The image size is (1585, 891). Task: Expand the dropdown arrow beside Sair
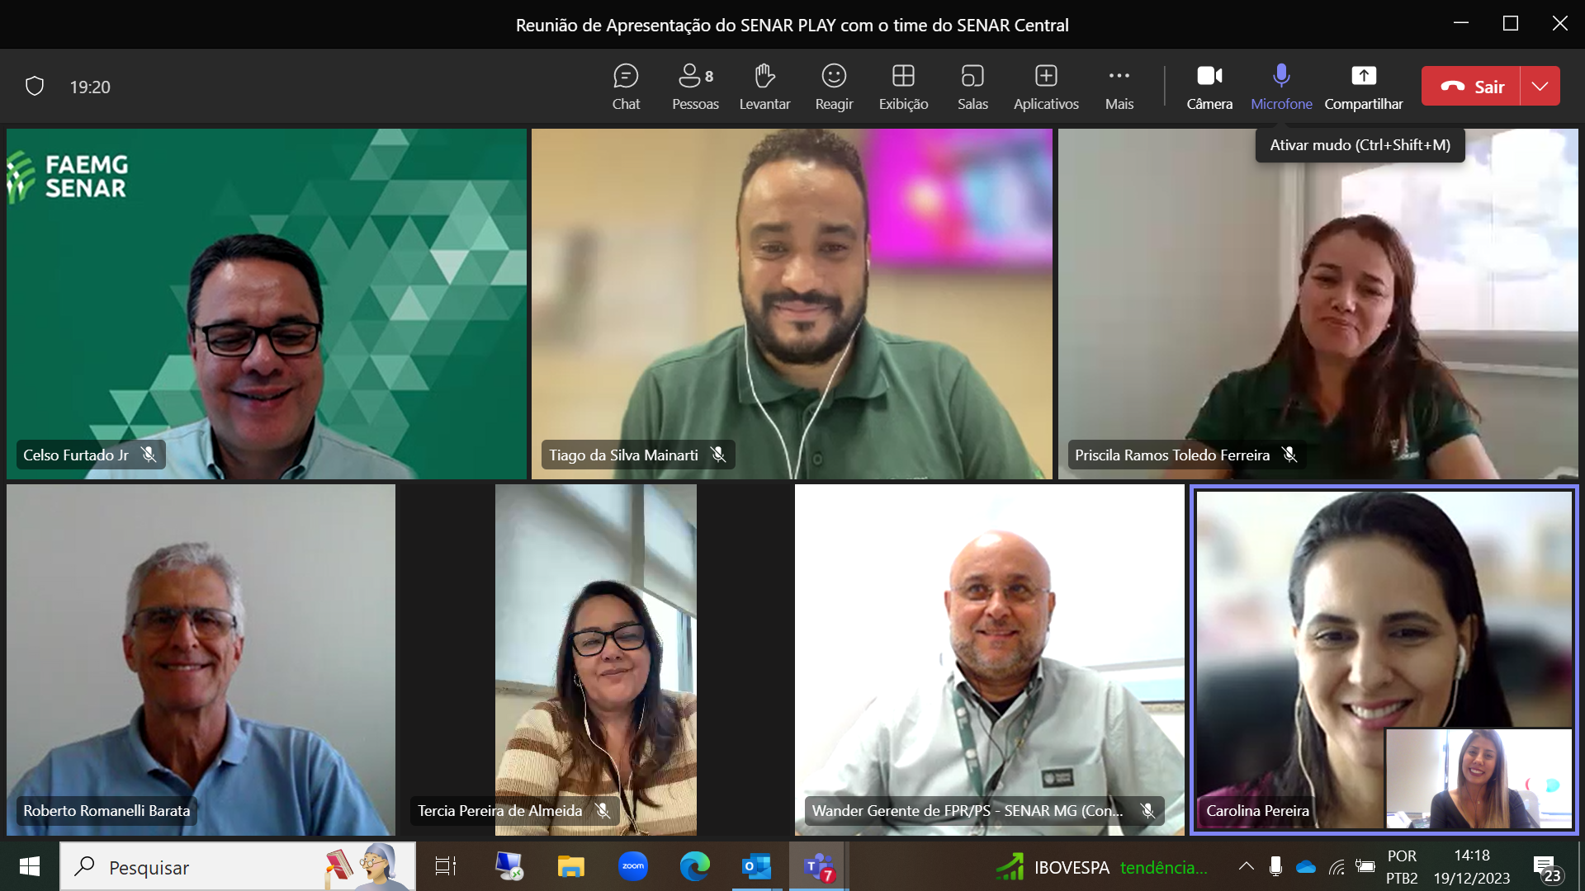point(1540,86)
